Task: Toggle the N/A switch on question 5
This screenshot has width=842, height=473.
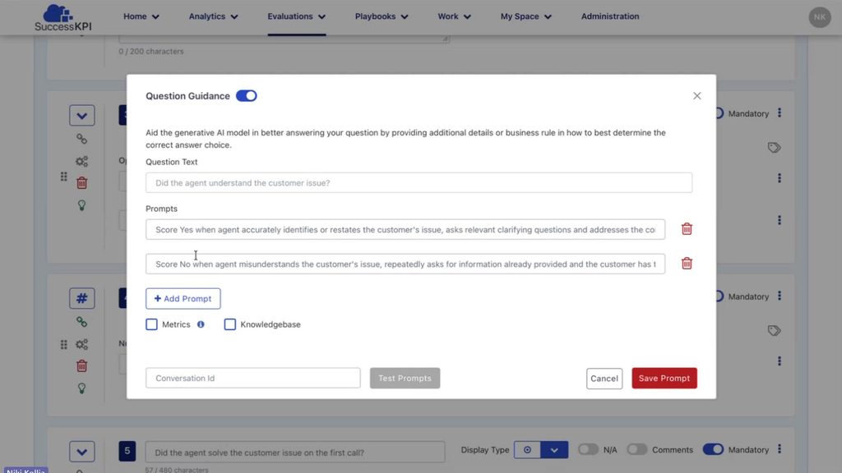Action: point(588,449)
